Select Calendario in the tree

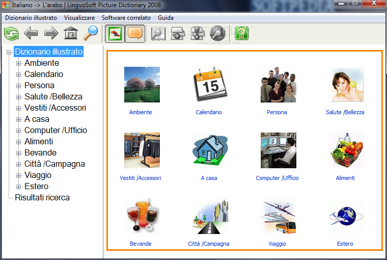[x=44, y=74]
